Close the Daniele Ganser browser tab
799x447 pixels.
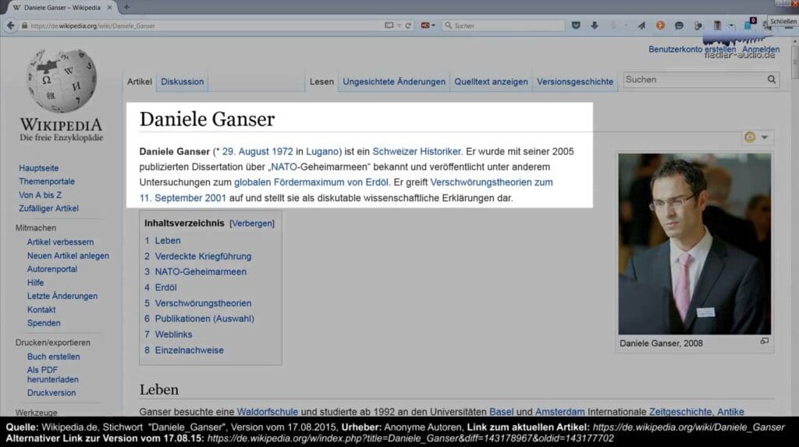109,8
